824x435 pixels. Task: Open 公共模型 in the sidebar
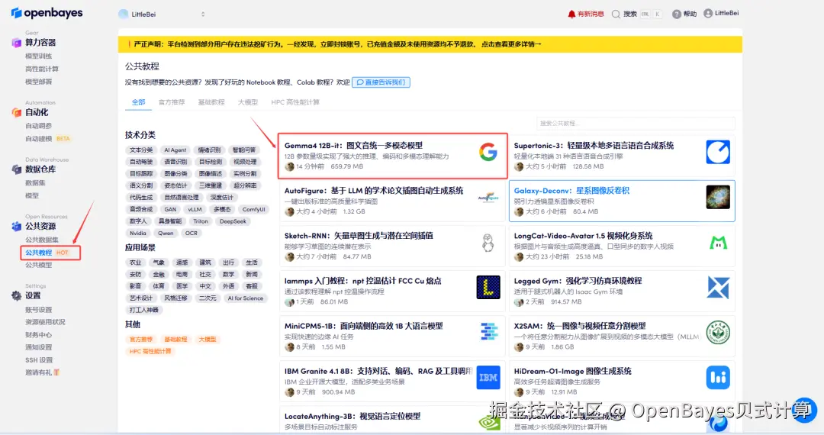pyautogui.click(x=39, y=266)
